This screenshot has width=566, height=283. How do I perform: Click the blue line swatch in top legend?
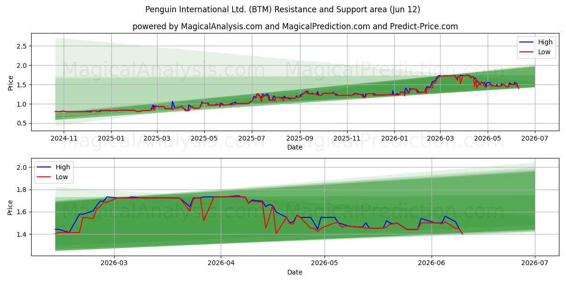[526, 42]
